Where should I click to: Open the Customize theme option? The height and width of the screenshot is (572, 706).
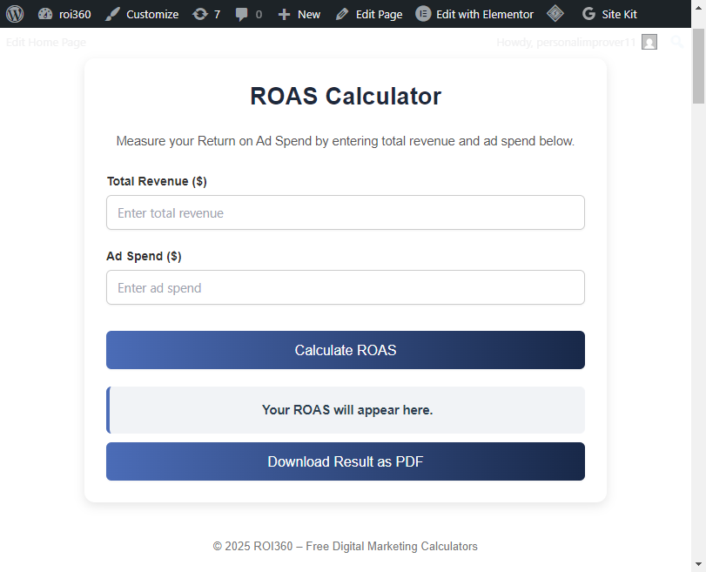[x=142, y=14]
